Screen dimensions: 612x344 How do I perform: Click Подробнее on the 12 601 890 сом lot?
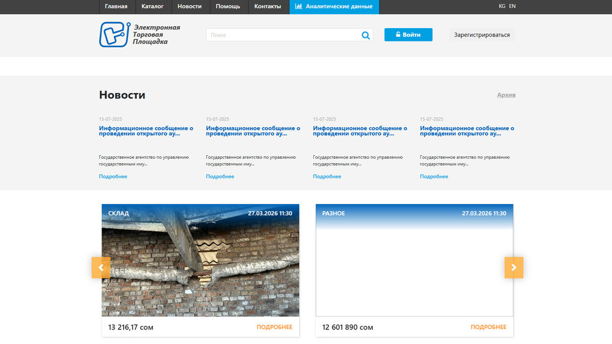[x=488, y=327]
